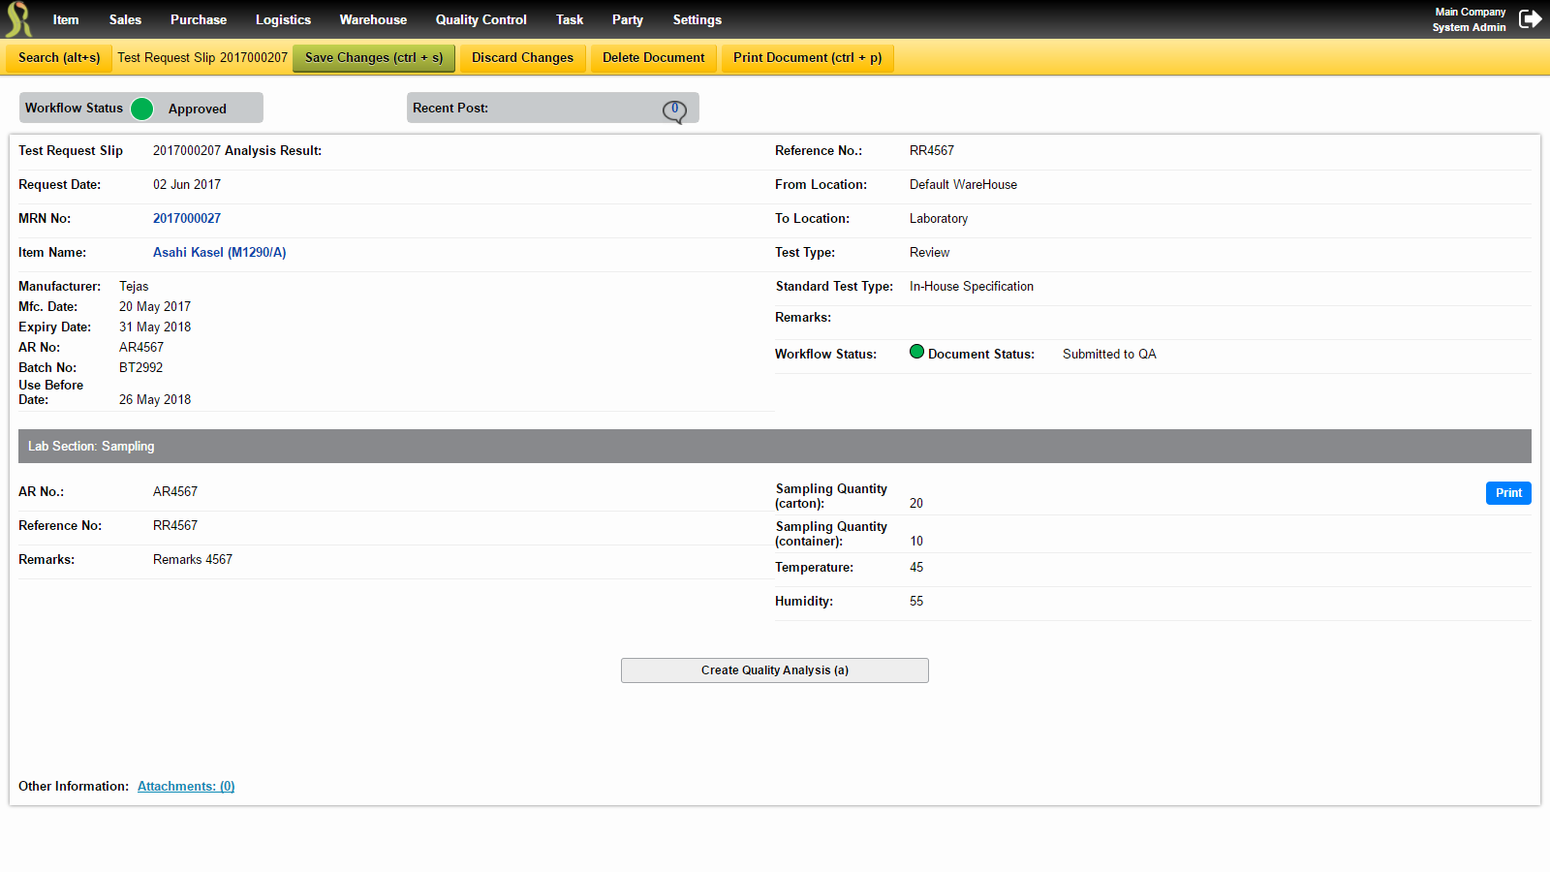Switch to the Party menu
Image resolution: width=1550 pixels, height=872 pixels.
627,19
